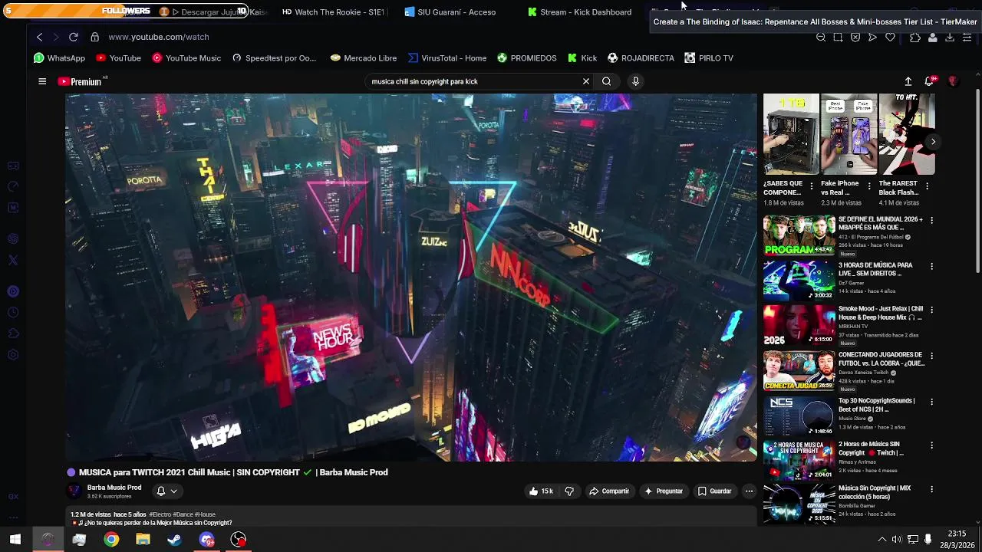Open the ROJADIRECTA bookmark
Viewport: 982px width, 552px height.
[x=641, y=58]
